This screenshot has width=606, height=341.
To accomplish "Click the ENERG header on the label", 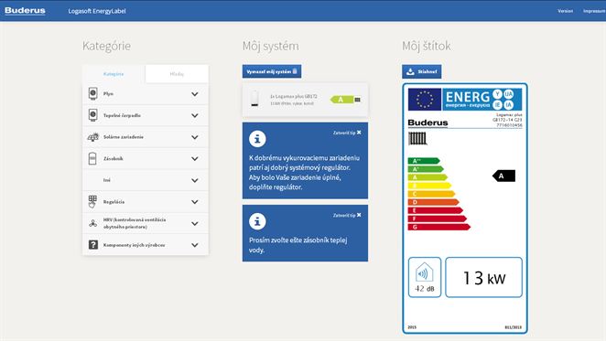I will tap(482, 100).
